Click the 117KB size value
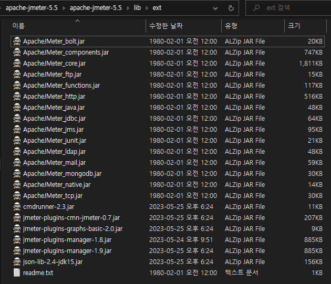This screenshot has width=331, height=284. pos(313,85)
